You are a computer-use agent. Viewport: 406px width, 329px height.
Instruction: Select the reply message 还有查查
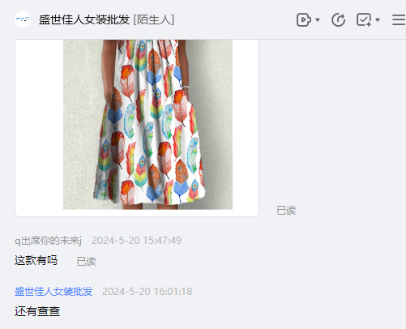click(x=37, y=311)
